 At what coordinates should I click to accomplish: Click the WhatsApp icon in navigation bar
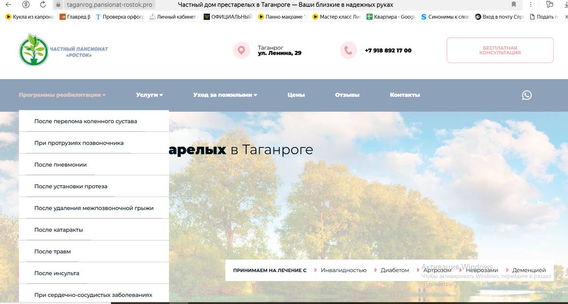pos(527,95)
